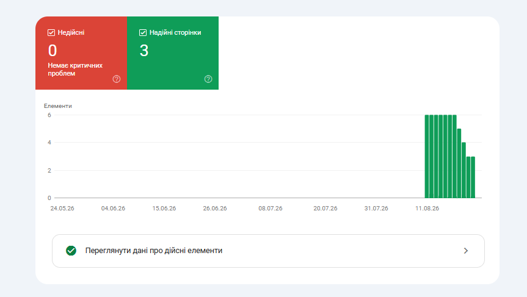
Task: Select the red Недійсні status card
Action: 81,53
